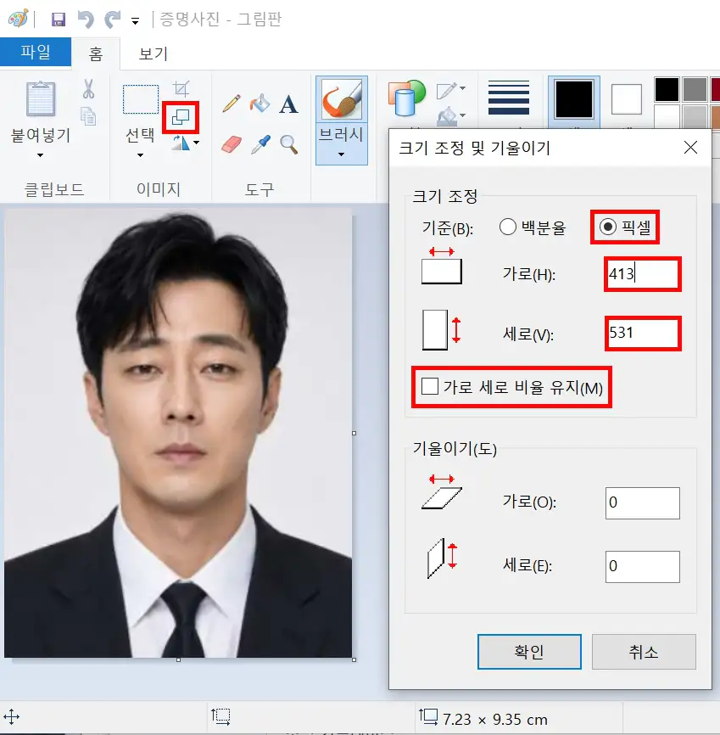Click the Paint app palette icon
The image size is (720, 735).
pos(18,19)
